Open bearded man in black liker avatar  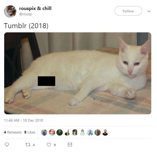[x=105, y=132]
